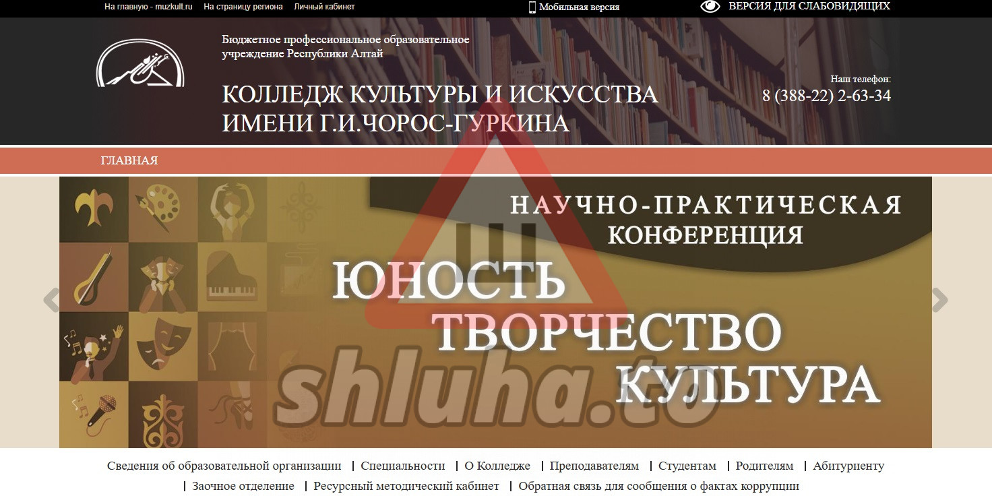Go to the 'Абитуриенту' page
Image resolution: width=992 pixels, height=496 pixels.
click(848, 466)
